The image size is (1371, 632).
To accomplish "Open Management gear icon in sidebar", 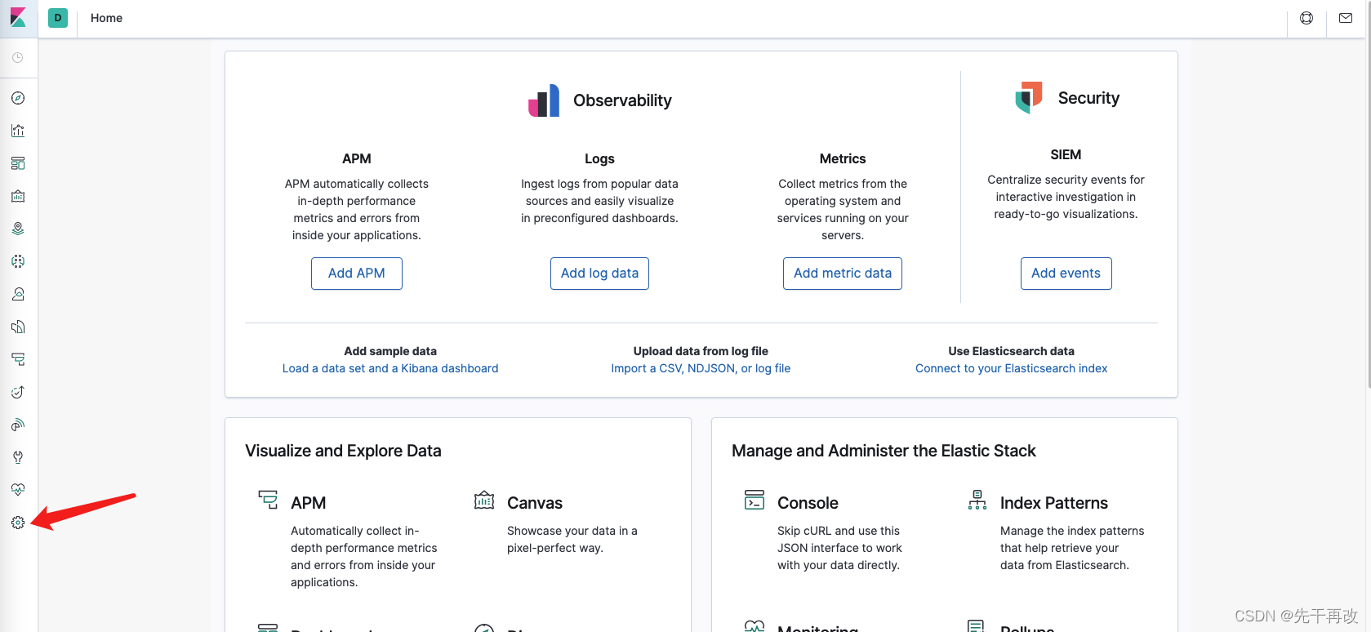I will [x=18, y=523].
